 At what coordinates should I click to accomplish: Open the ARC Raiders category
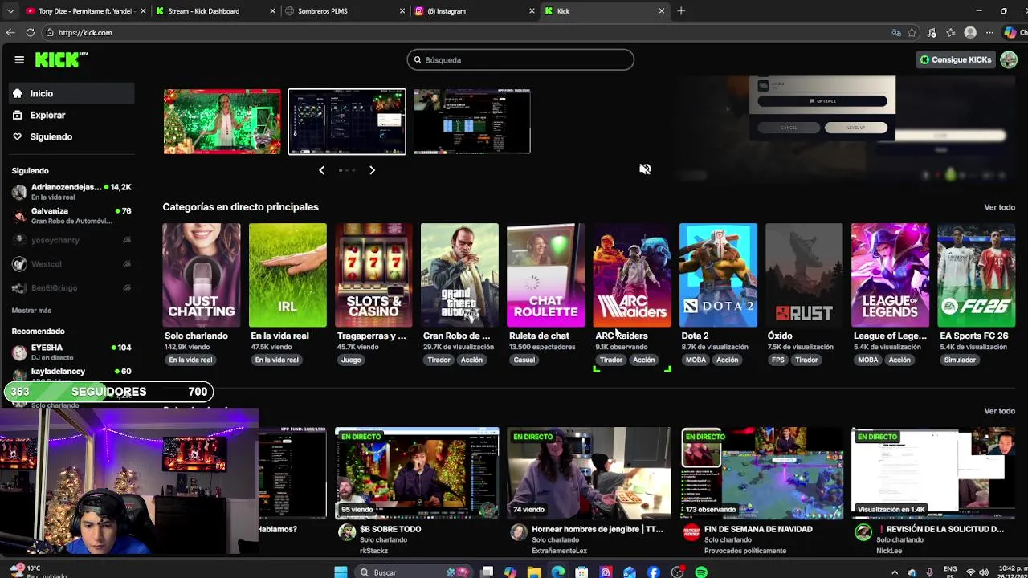632,275
